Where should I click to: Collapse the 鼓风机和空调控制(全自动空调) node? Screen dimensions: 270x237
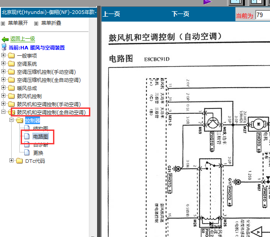point(3,112)
